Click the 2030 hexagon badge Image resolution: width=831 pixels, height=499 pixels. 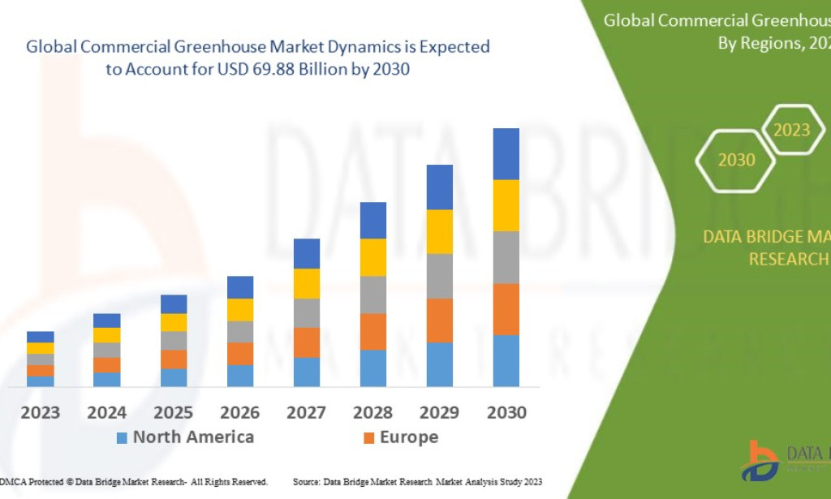(x=735, y=161)
